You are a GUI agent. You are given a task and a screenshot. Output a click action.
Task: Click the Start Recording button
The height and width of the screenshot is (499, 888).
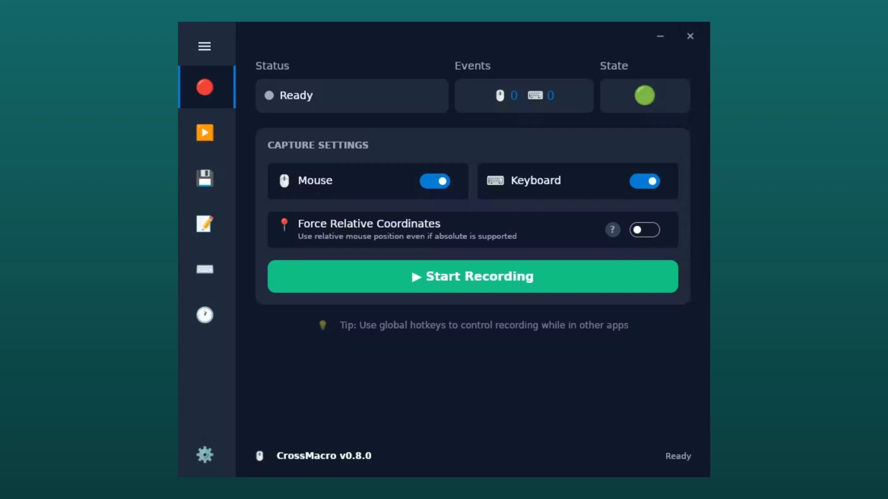(473, 277)
